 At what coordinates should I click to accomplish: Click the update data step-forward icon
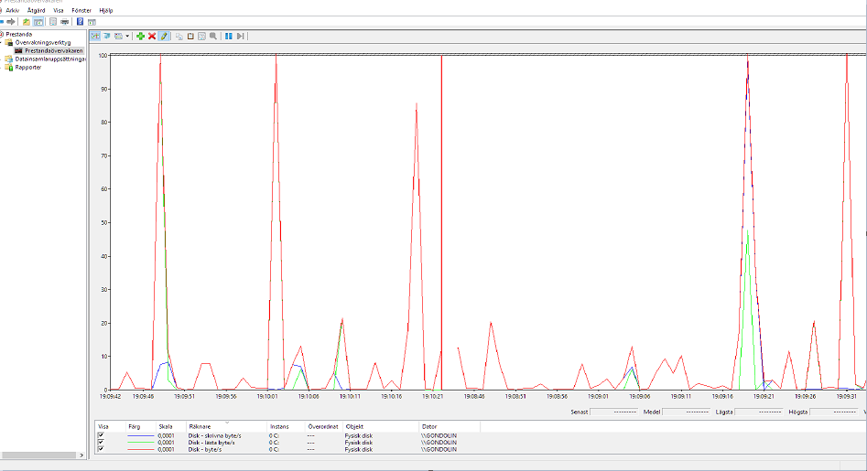click(x=240, y=36)
